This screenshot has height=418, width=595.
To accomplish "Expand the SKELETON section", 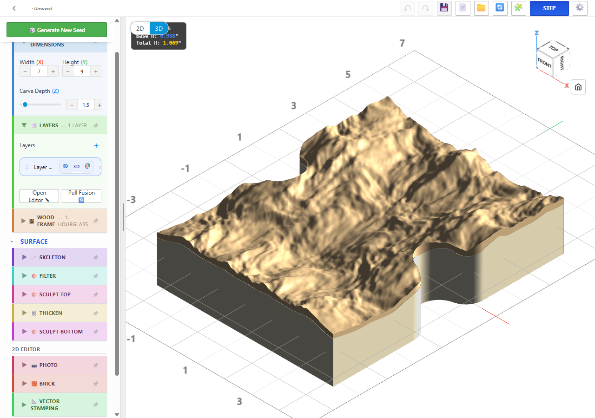I will pos(25,257).
